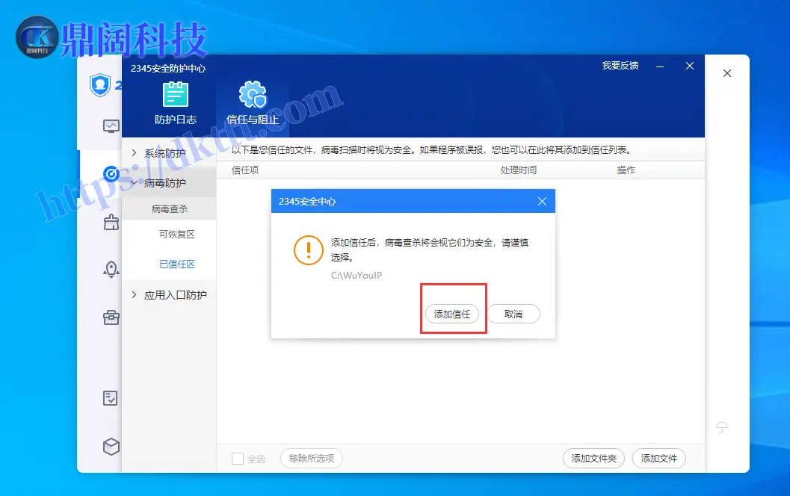Select 已信任区 in the side menu
This screenshot has width=790, height=496.
tap(177, 264)
